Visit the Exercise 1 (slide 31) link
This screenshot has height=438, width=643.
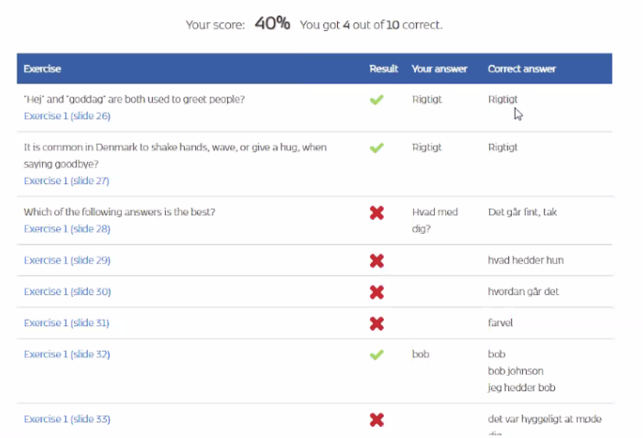(67, 323)
